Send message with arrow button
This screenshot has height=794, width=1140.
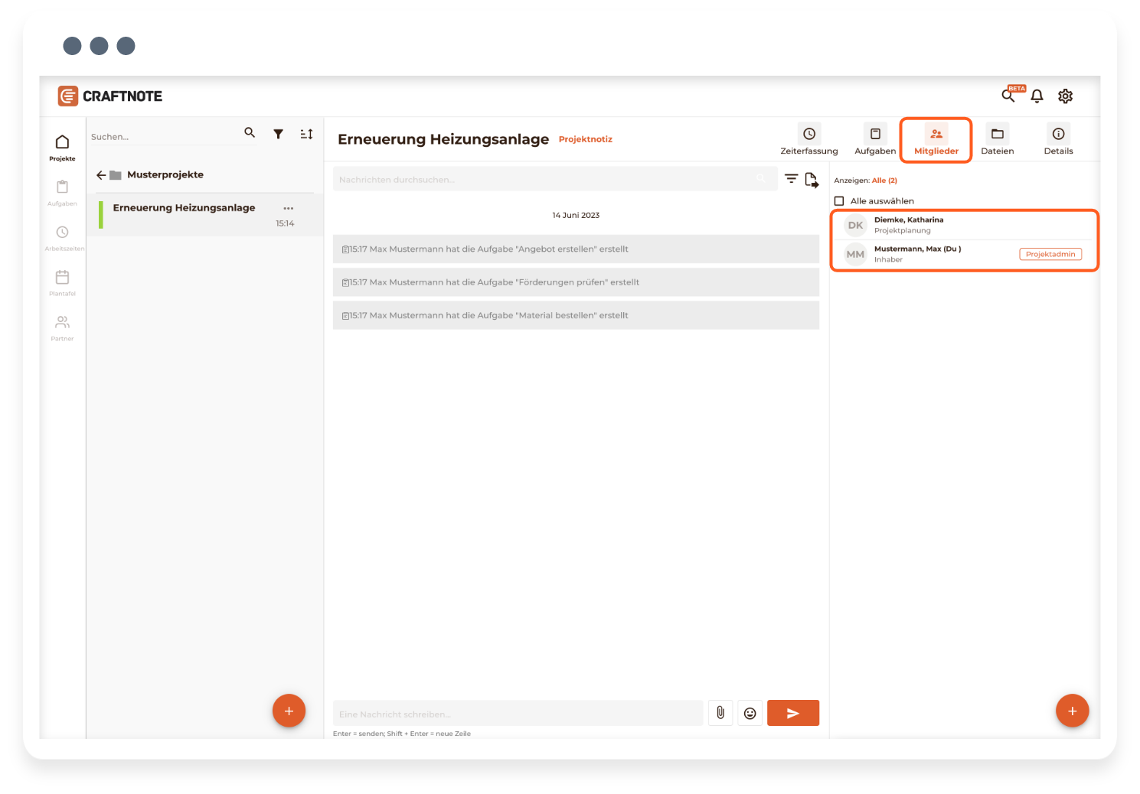coord(793,713)
